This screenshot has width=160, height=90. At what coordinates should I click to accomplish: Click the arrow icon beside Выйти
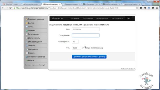click(x=27, y=60)
